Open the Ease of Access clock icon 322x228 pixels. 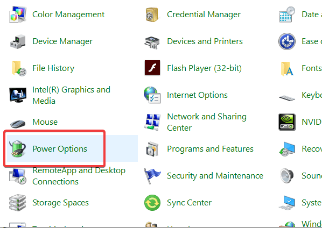(x=287, y=41)
